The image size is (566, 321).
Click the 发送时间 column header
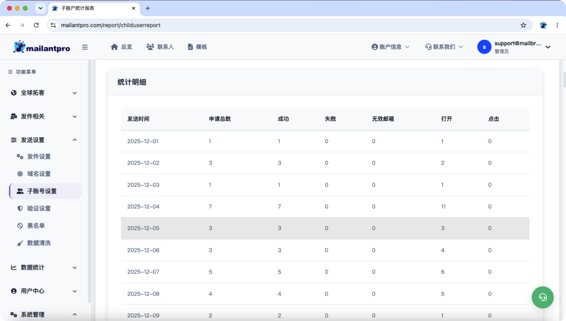138,119
